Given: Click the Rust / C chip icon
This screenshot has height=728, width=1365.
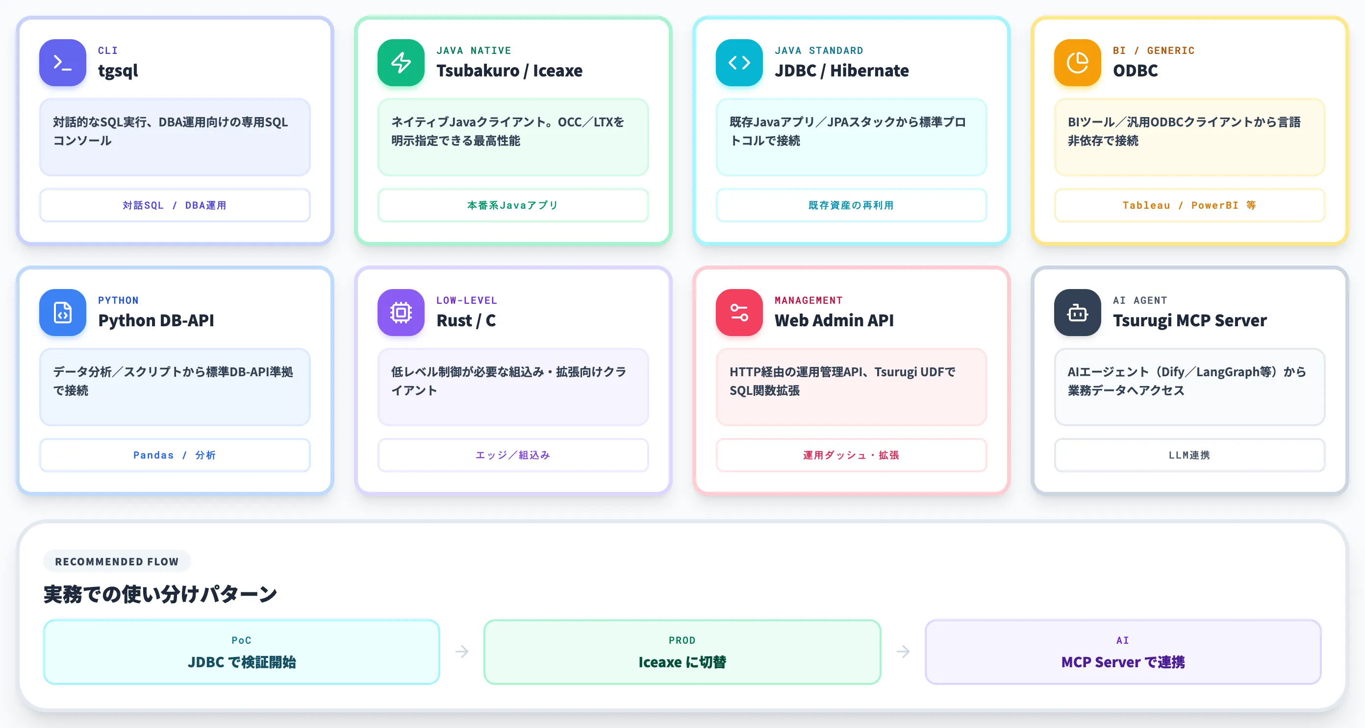Looking at the screenshot, I should pos(401,313).
